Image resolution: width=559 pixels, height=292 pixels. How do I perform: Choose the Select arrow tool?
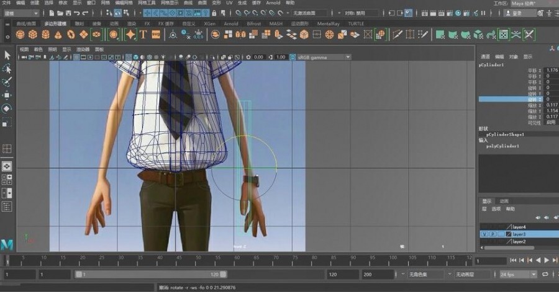coord(7,55)
